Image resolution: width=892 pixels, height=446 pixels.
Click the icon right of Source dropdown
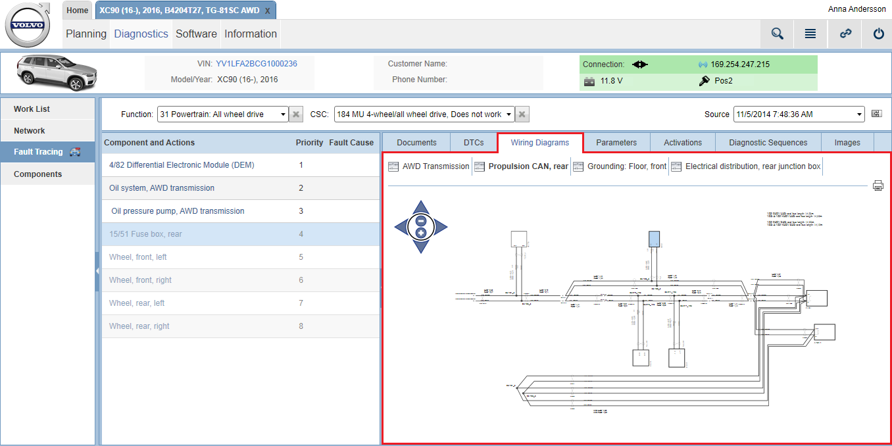[876, 114]
